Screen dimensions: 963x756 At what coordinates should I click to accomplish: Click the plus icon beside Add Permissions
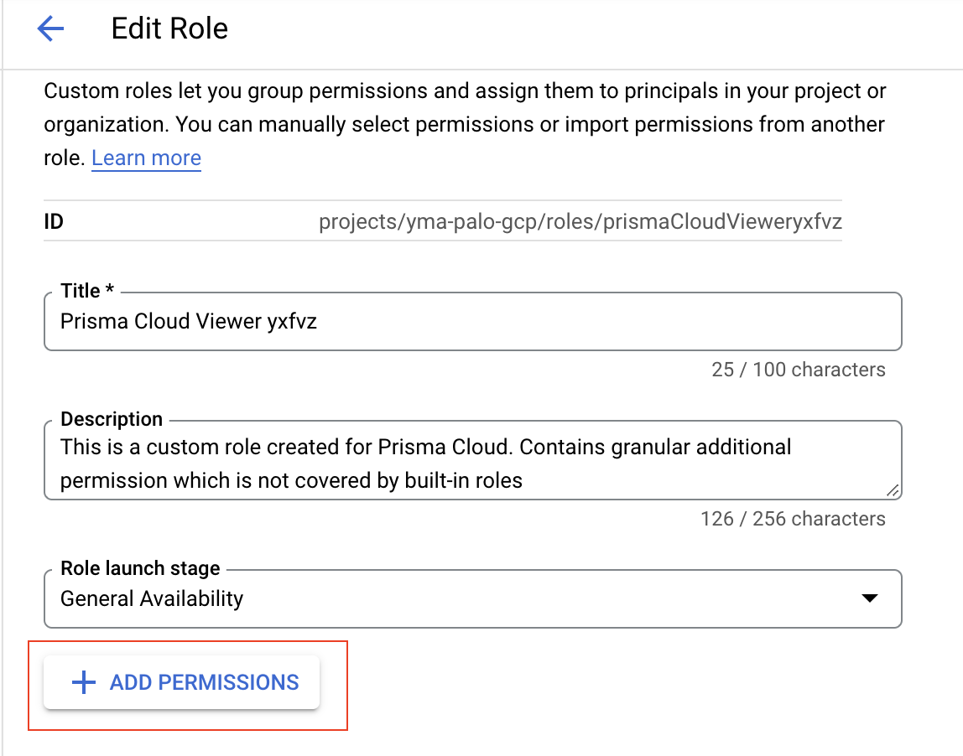point(84,683)
